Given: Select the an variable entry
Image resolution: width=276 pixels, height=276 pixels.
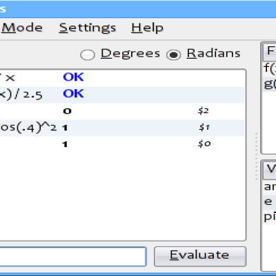Looking at the screenshot, I should 269,187.
